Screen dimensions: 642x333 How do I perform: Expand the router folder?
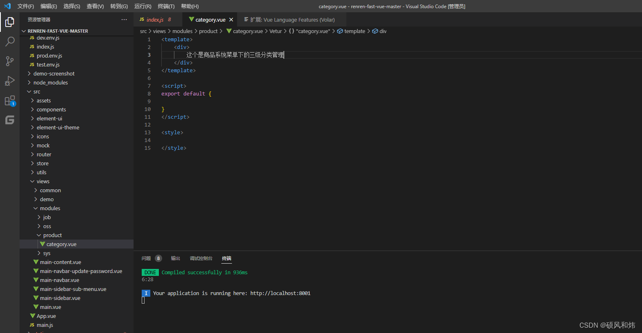(x=77, y=154)
